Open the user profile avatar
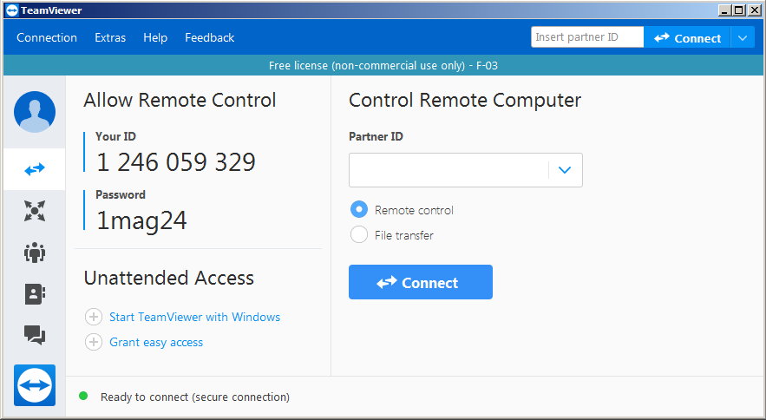This screenshot has height=420, width=766. [35, 112]
